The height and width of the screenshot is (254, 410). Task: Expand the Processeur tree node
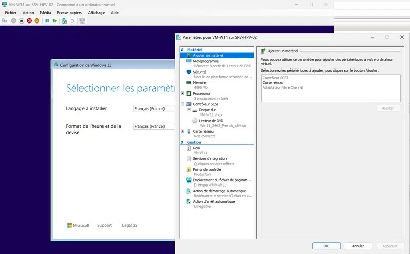click(183, 94)
